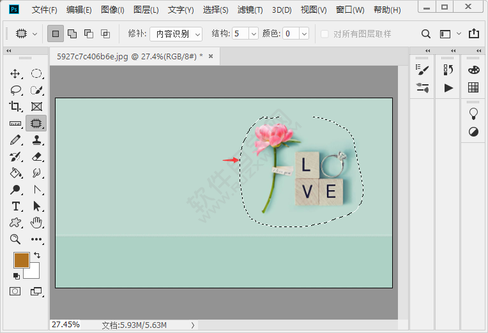
Task: Select the Crop tool
Action: [15, 107]
